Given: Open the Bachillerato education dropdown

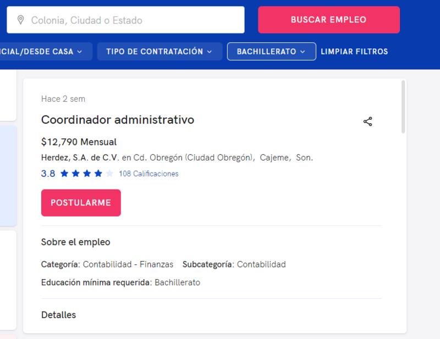Looking at the screenshot, I should [271, 52].
